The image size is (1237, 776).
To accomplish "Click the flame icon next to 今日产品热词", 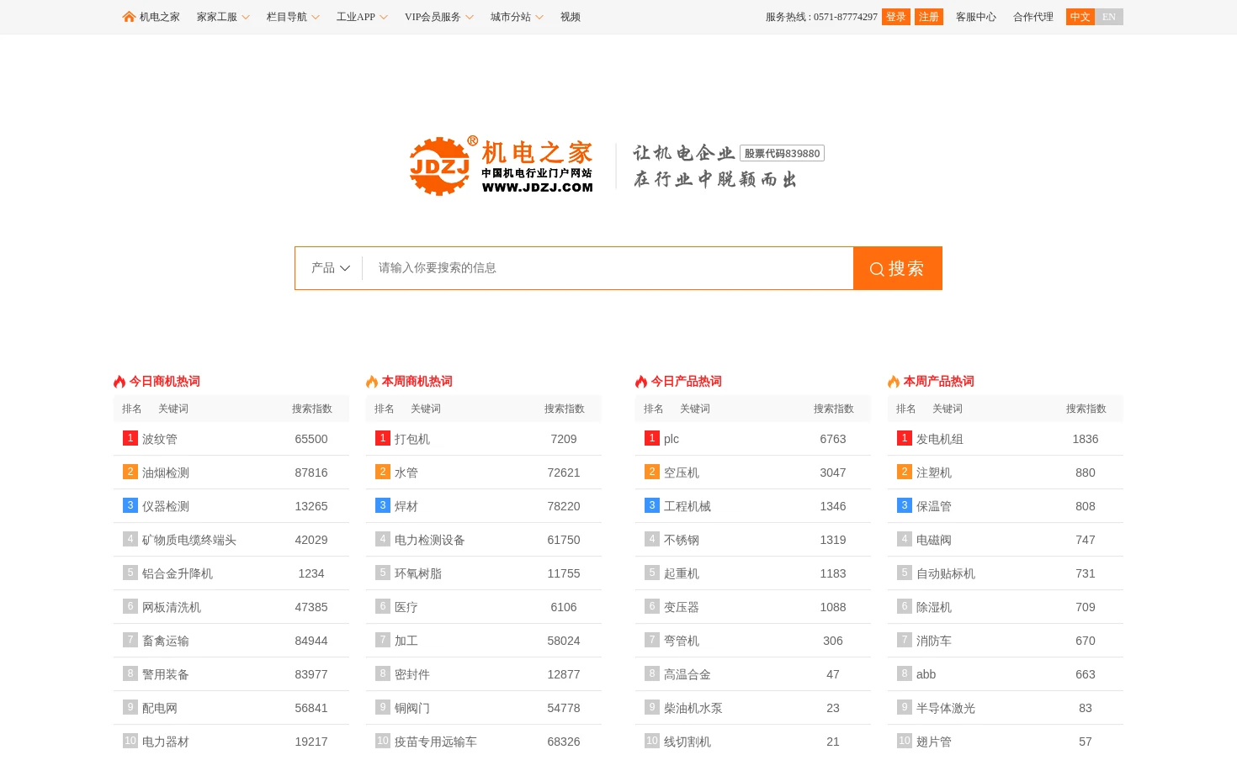I will 641,382.
